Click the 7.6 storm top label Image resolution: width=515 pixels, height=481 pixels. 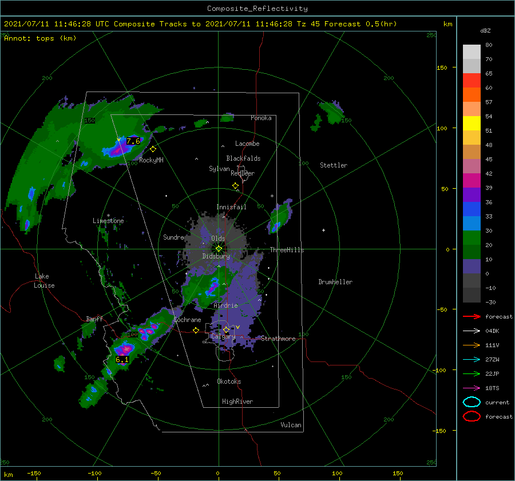pos(133,141)
